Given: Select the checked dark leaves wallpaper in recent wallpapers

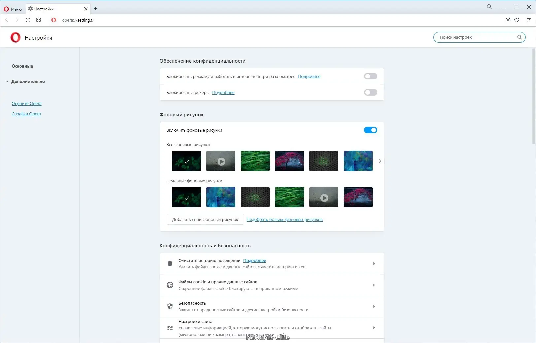Looking at the screenshot, I should pyautogui.click(x=186, y=197).
